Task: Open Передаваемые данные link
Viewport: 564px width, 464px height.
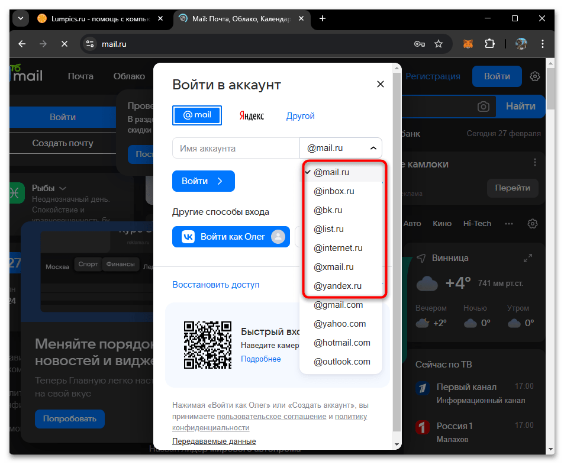Action: click(214, 441)
